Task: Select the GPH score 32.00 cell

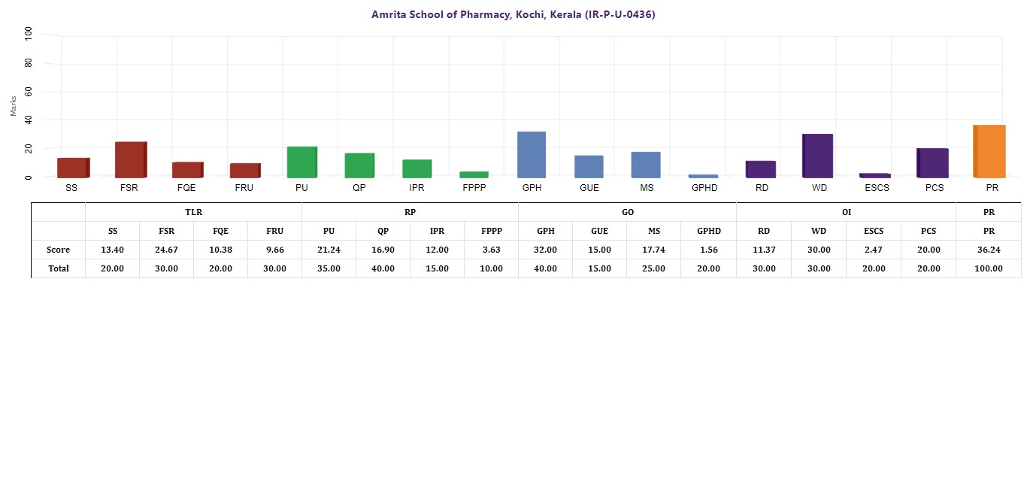Action: [545, 250]
